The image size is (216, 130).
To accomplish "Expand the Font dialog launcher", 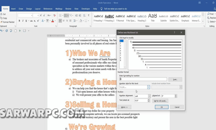I will pos(56,26).
